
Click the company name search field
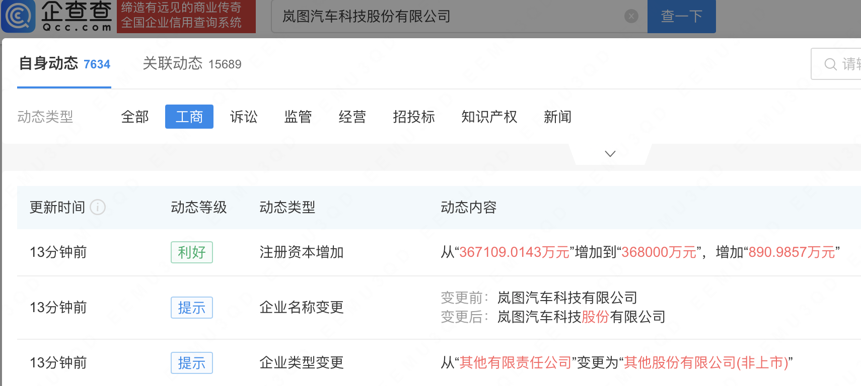(448, 16)
